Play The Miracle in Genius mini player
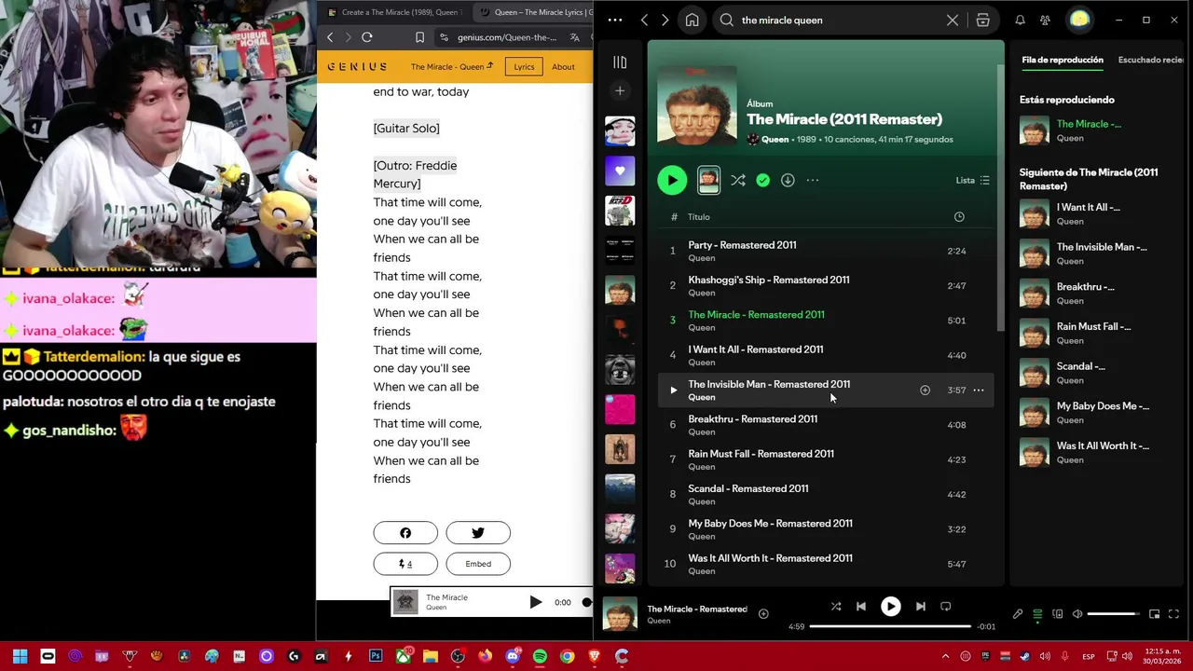Screen dimensions: 1193x671 pos(535,603)
